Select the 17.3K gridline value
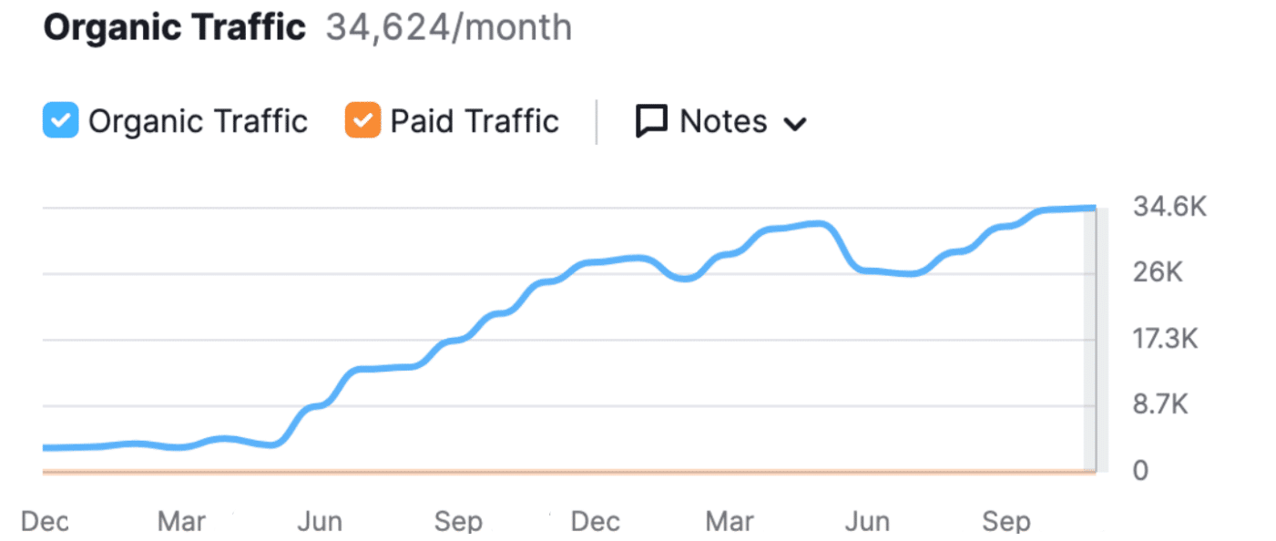 pyautogui.click(x=1166, y=338)
